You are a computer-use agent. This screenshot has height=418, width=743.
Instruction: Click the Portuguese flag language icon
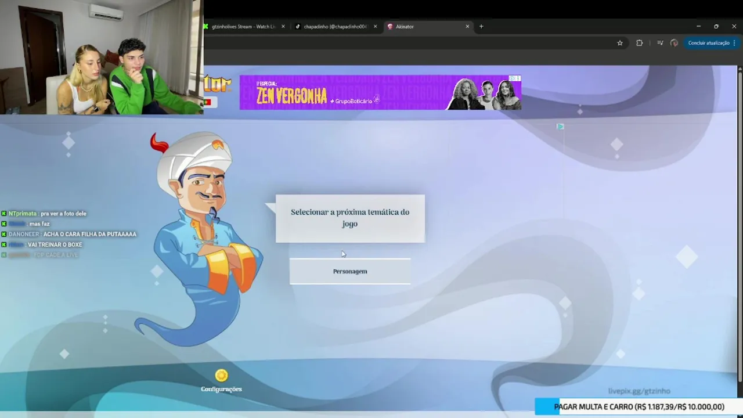[208, 102]
